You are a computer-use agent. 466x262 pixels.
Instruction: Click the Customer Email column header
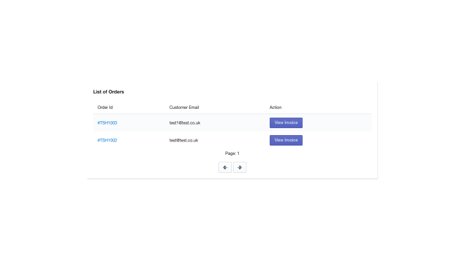(x=184, y=107)
